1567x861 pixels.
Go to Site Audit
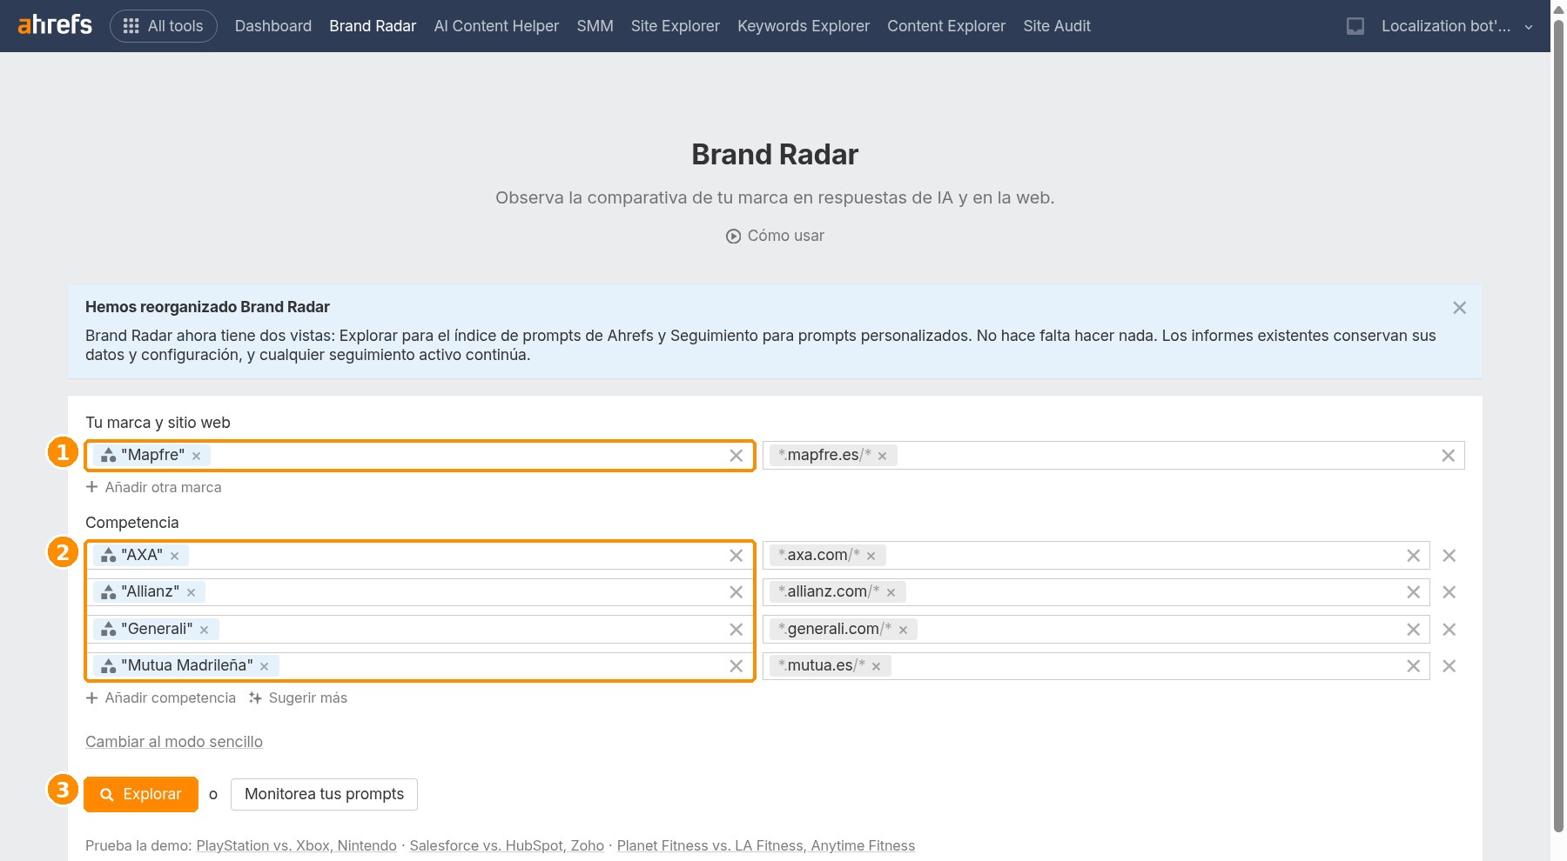(1057, 26)
